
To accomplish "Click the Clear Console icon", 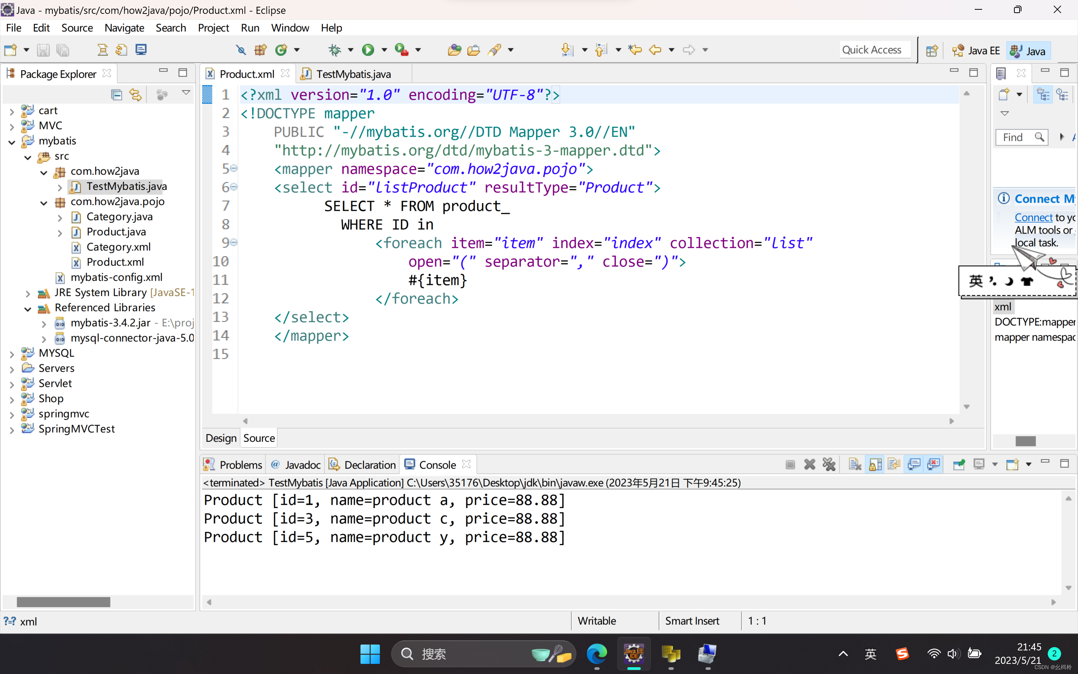I will [x=855, y=464].
